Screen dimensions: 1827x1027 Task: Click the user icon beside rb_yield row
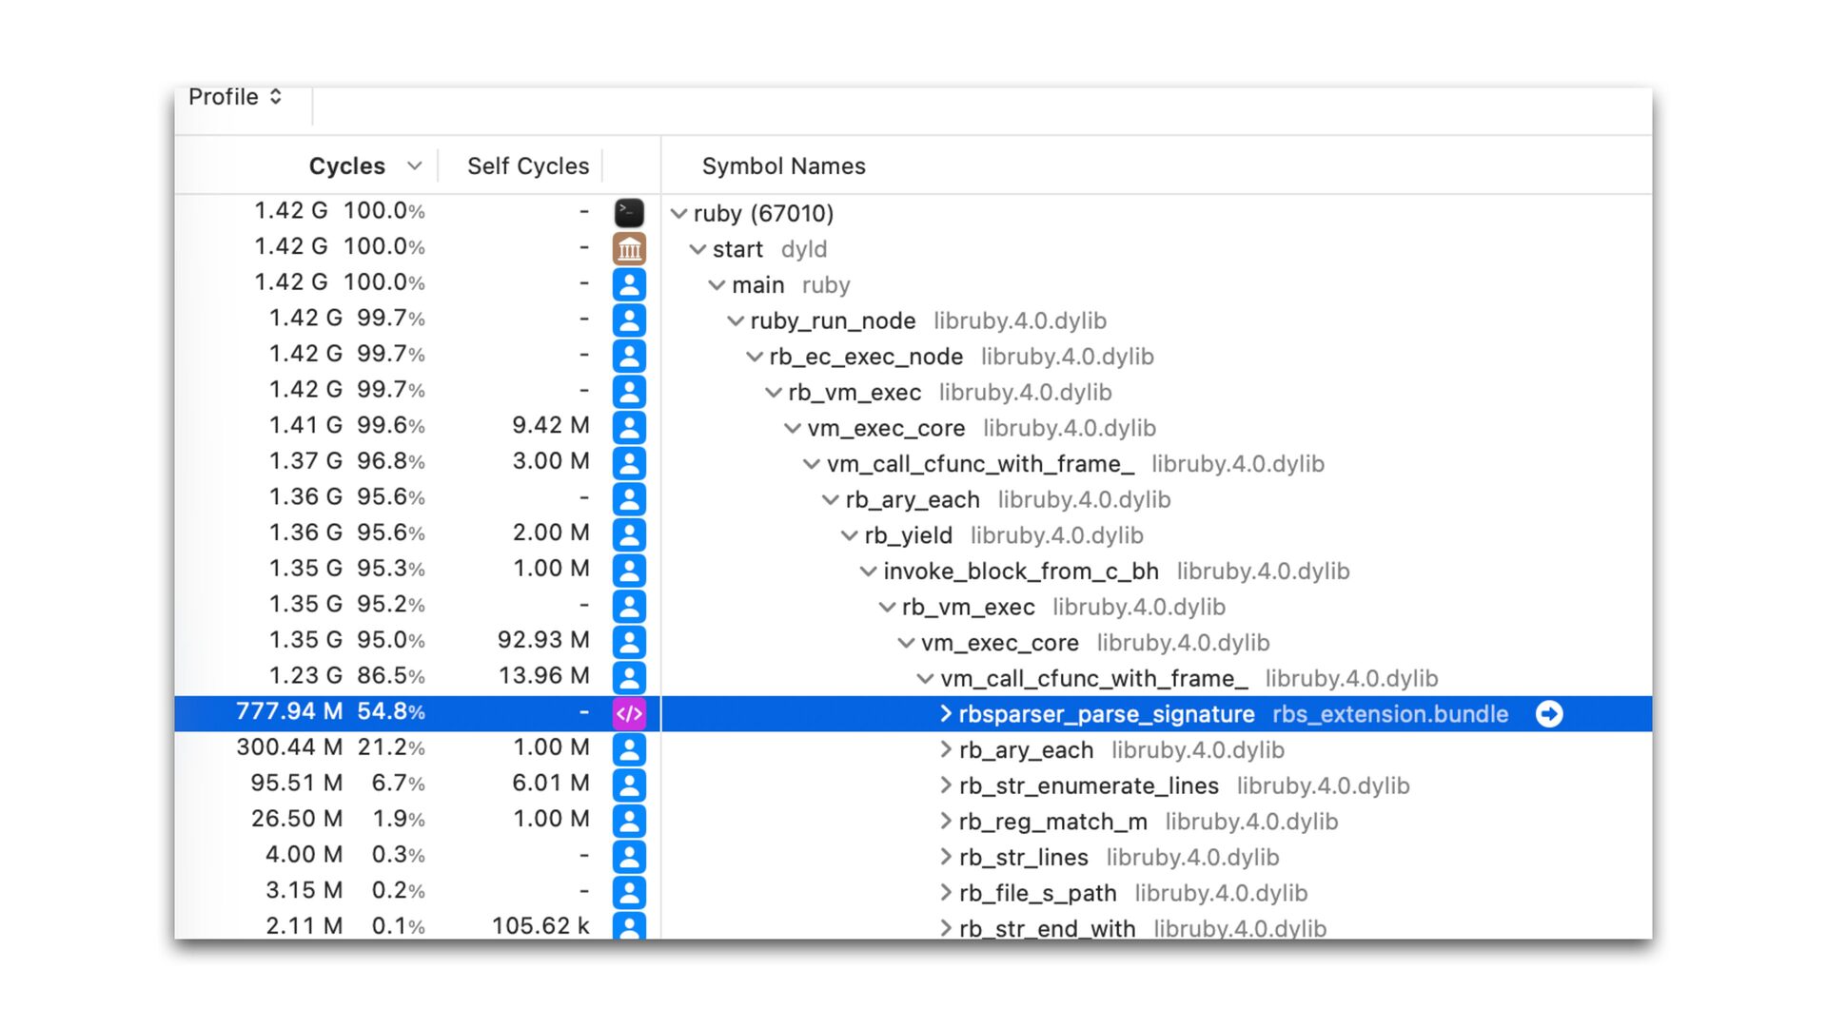pyautogui.click(x=629, y=534)
